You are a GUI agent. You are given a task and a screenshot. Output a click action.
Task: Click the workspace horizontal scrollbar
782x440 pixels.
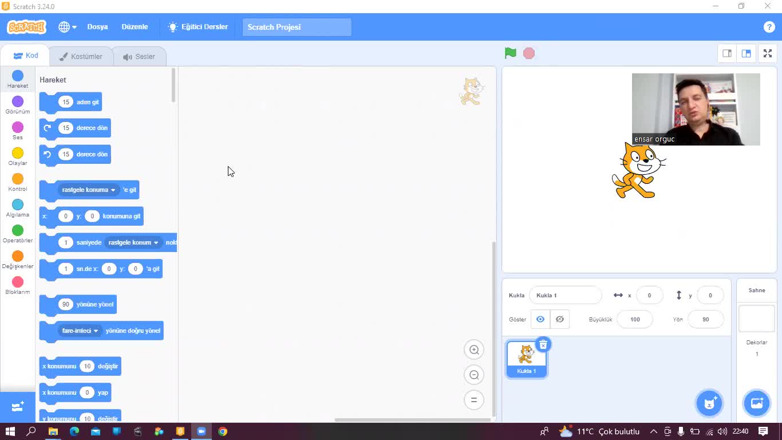click(x=412, y=420)
